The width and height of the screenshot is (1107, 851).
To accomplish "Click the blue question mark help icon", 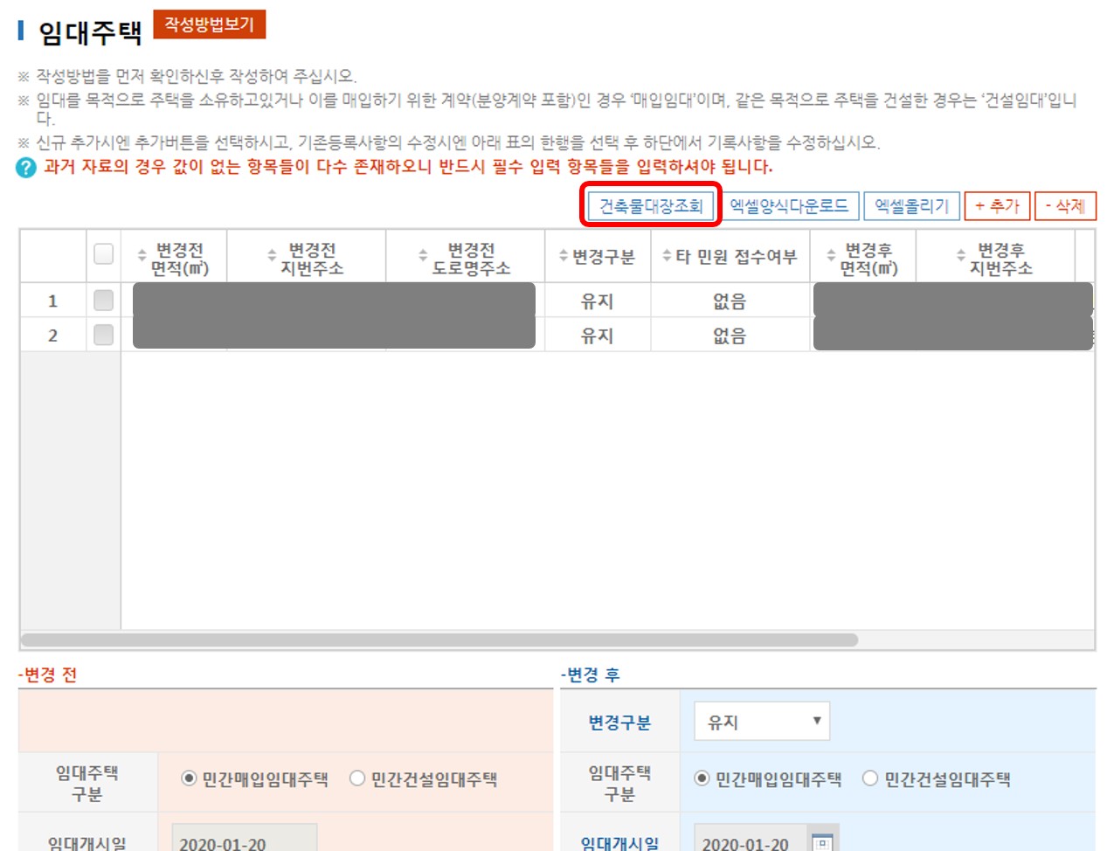I will tap(26, 168).
